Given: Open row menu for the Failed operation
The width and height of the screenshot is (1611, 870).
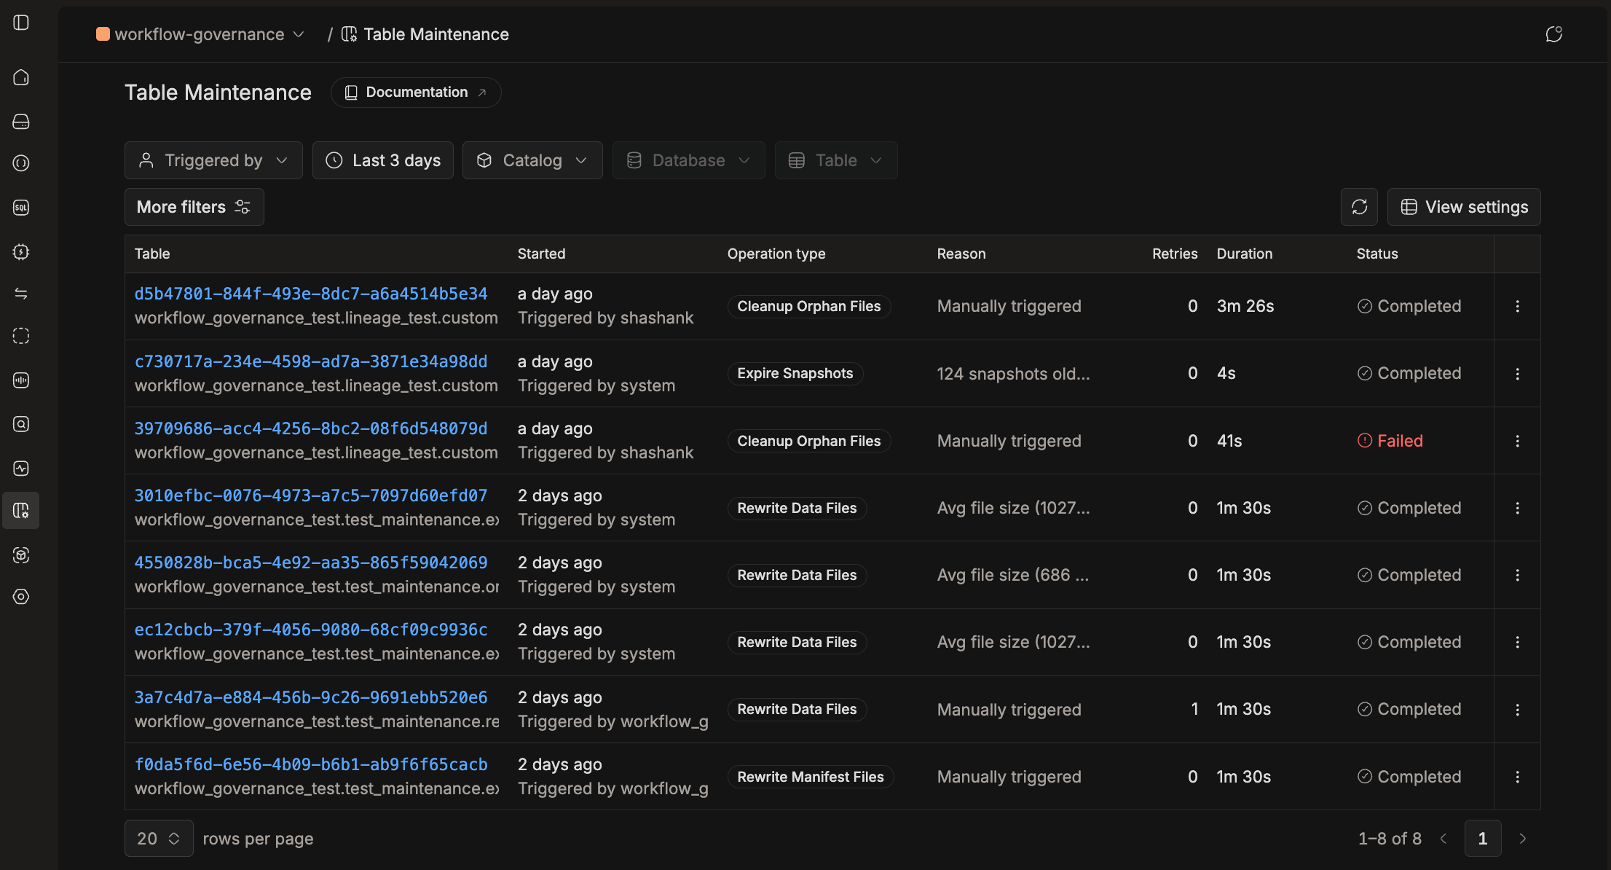Looking at the screenshot, I should 1517,441.
